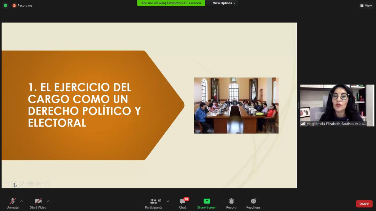Expand video options arrow beside Start Video
This screenshot has height=211, width=376.
pos(48,201)
